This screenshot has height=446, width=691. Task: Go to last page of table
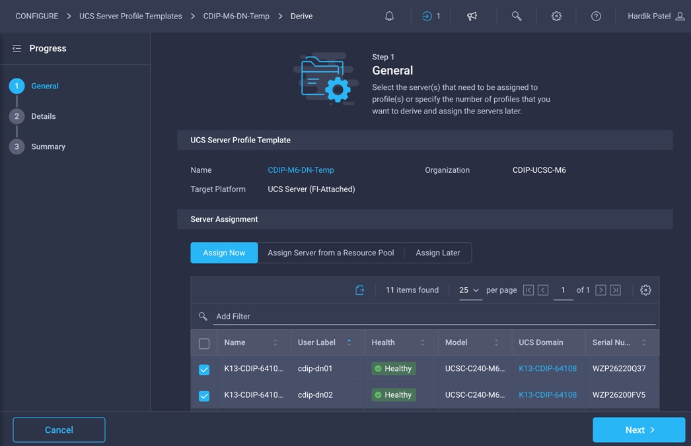[616, 290]
